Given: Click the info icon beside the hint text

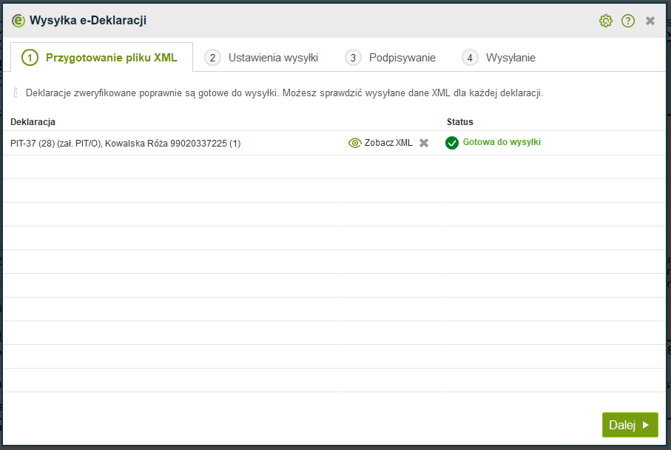Looking at the screenshot, I should coord(16,93).
